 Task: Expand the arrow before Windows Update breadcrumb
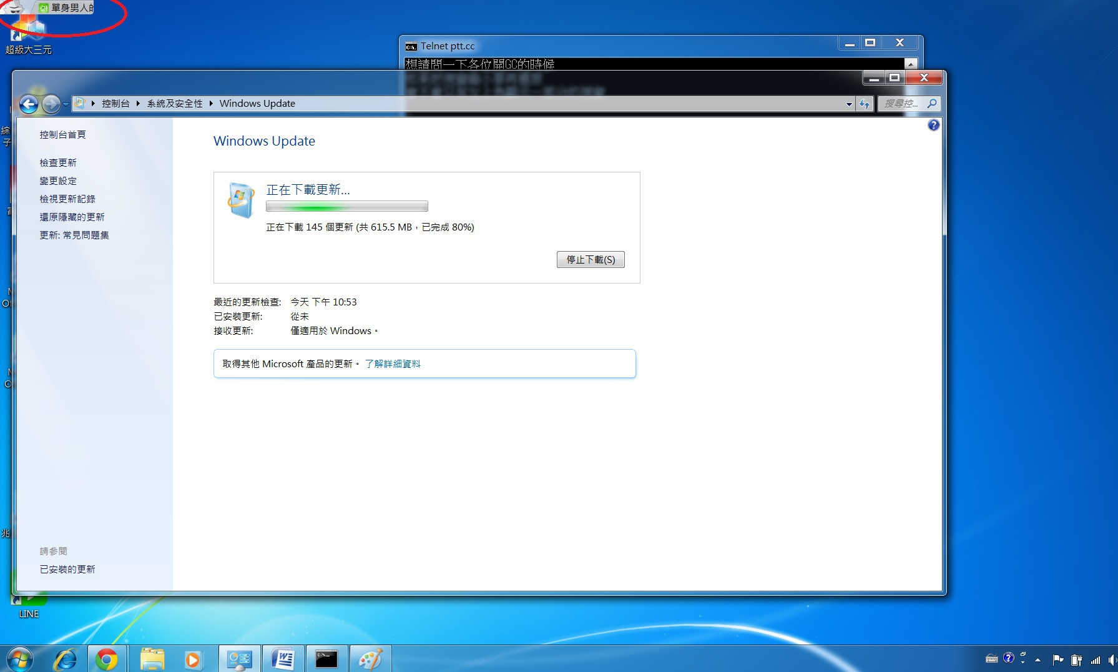[211, 104]
